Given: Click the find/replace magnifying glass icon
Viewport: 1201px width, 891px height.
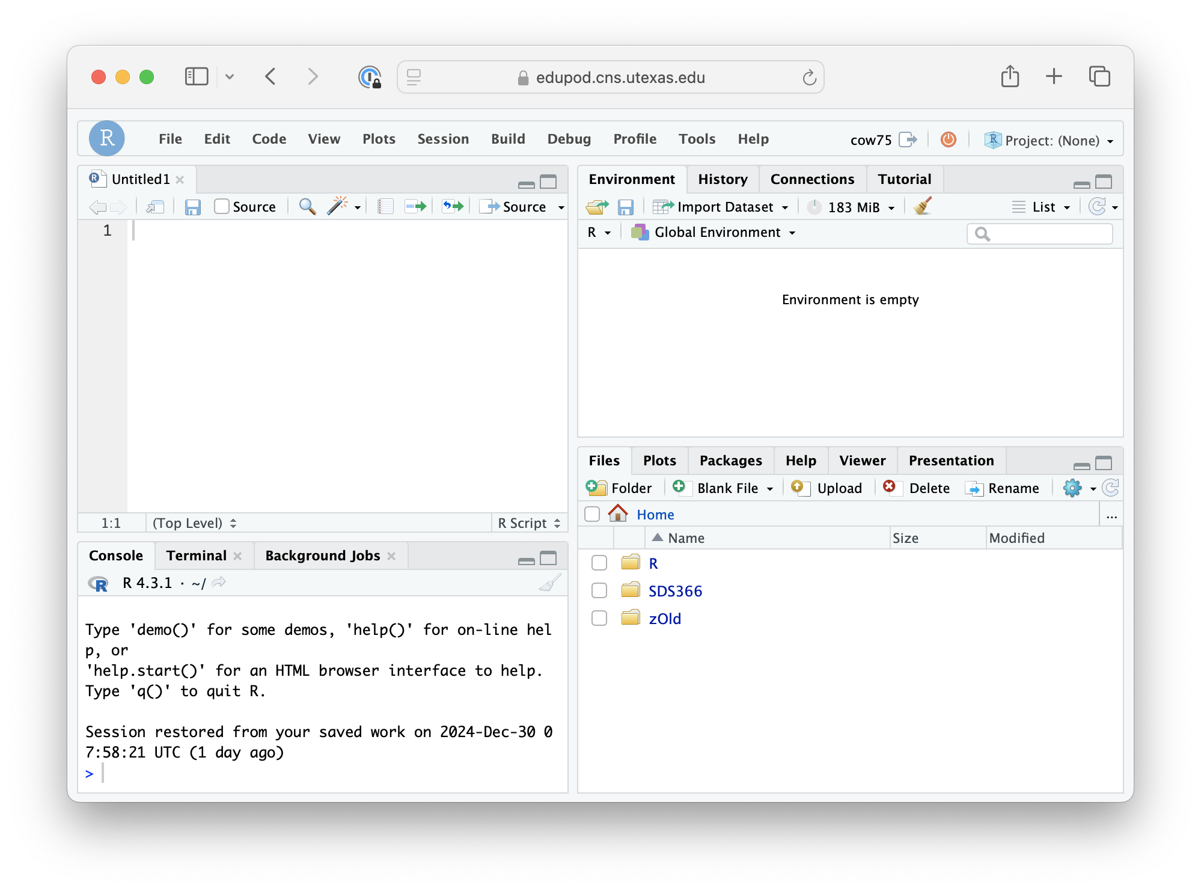Looking at the screenshot, I should [307, 207].
